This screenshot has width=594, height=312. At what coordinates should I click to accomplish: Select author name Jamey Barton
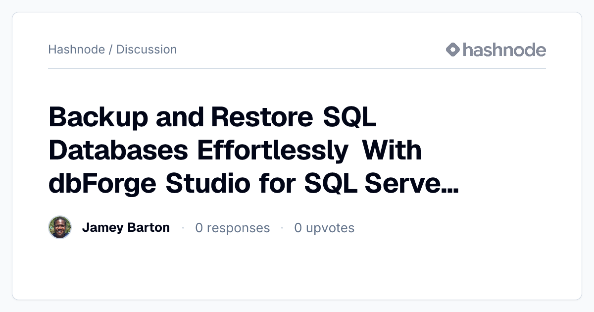(x=126, y=227)
